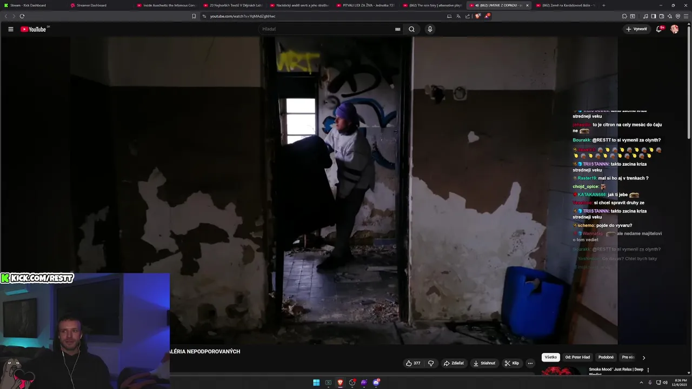Select the Všetko filter chip
The width and height of the screenshot is (692, 389).
[x=551, y=357]
